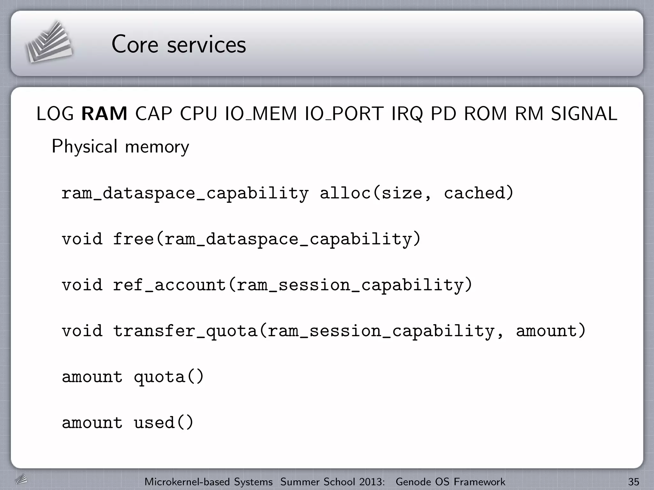Select the IO_MEM service label
Image resolution: width=654 pixels, height=490 pixels.
pos(261,114)
